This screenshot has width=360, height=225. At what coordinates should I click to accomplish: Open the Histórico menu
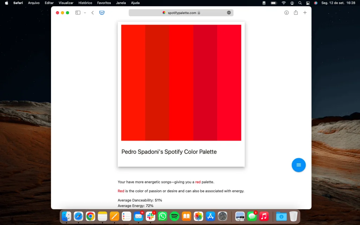(x=85, y=3)
